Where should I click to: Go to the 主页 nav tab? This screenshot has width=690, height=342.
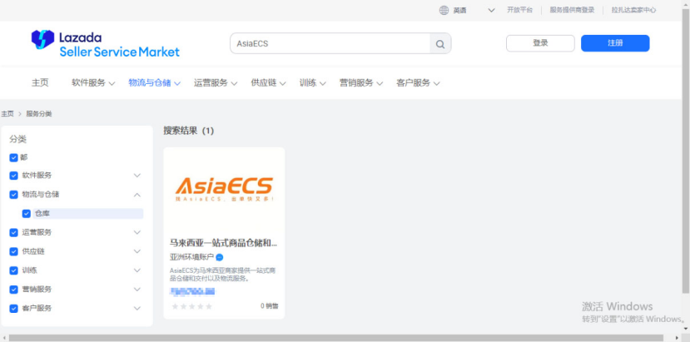pyautogui.click(x=40, y=82)
